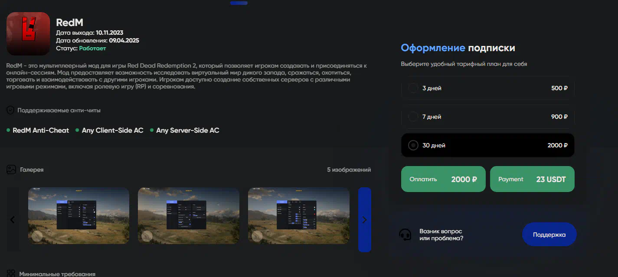
Task: Click the Any Server-Side AC label
Action: click(188, 130)
